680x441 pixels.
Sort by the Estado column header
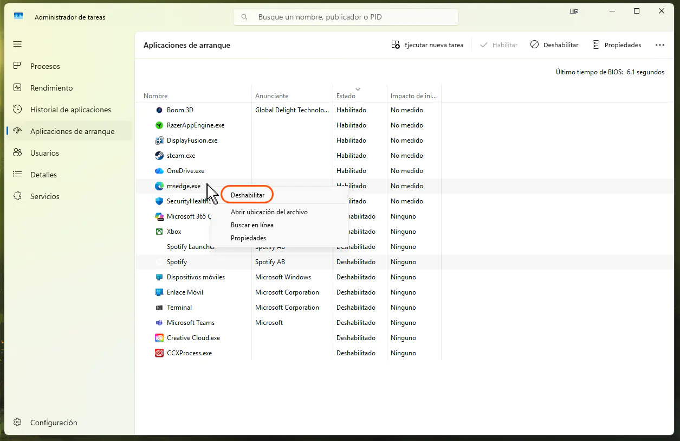pyautogui.click(x=346, y=96)
